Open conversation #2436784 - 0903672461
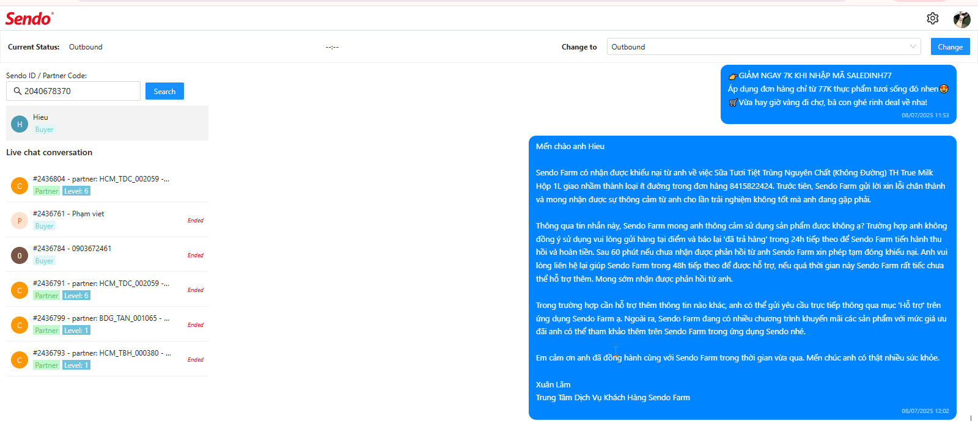The image size is (978, 421). pos(107,255)
